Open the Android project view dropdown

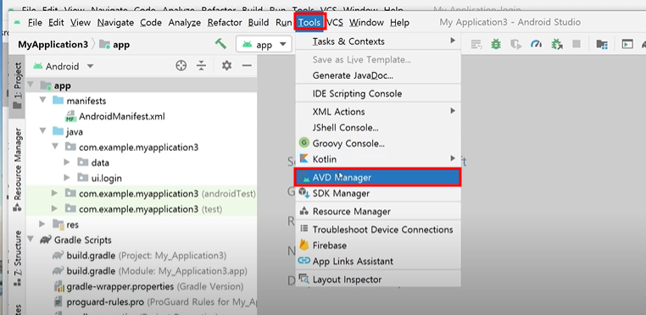64,66
